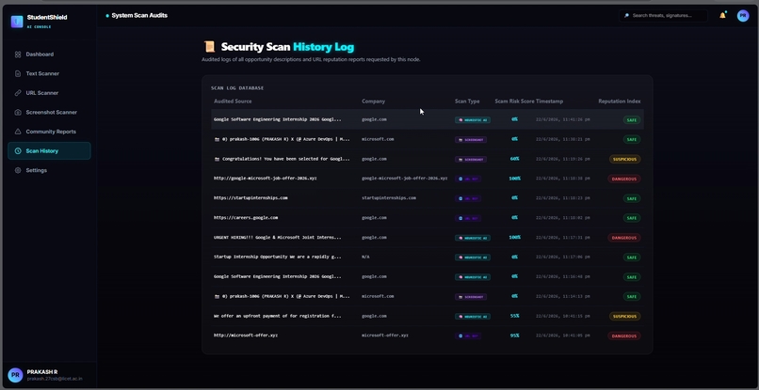Open the Settings sidebar item

tap(49, 171)
